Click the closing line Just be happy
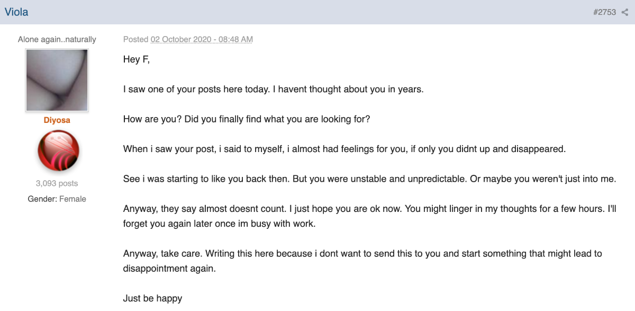The image size is (635, 311). click(152, 298)
